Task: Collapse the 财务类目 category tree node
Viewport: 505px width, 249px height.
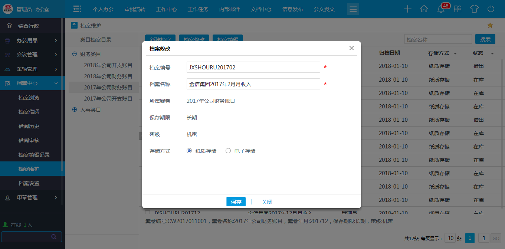Action: tap(75, 53)
